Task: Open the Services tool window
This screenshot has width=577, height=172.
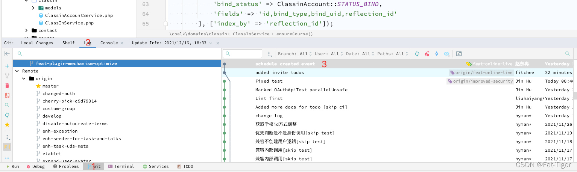Action: point(156,166)
